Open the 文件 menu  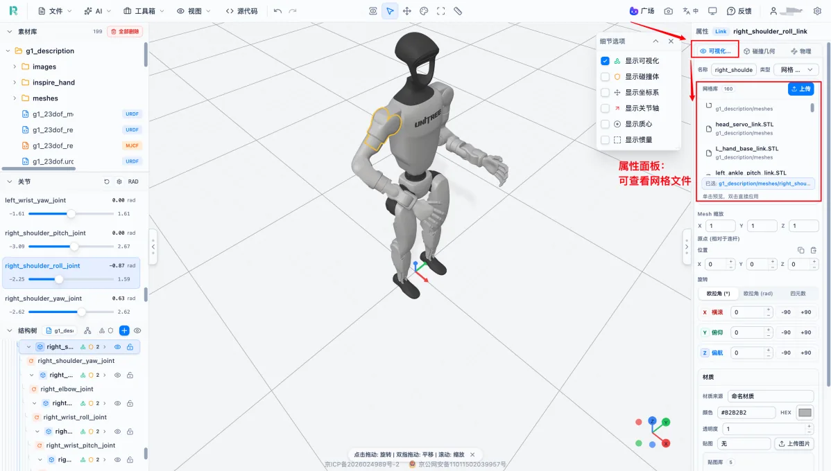(55, 11)
